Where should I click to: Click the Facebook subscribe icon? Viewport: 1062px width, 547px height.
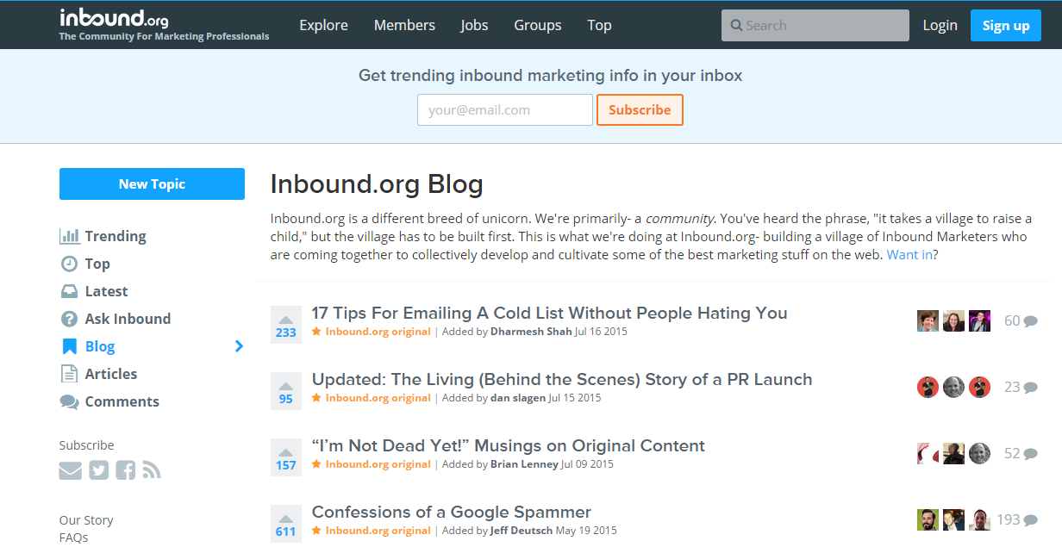click(x=126, y=470)
